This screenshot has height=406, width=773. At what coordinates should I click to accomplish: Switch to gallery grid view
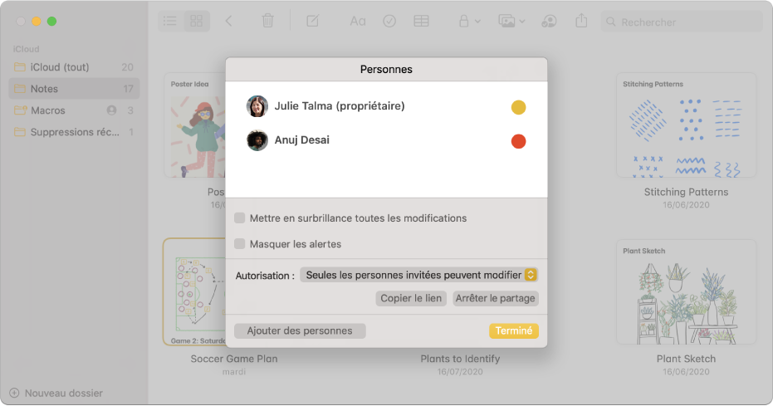197,22
